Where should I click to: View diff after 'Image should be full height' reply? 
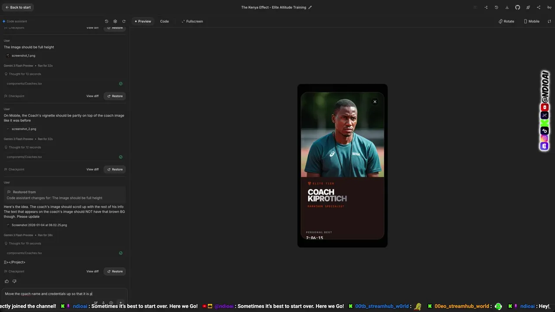click(92, 96)
